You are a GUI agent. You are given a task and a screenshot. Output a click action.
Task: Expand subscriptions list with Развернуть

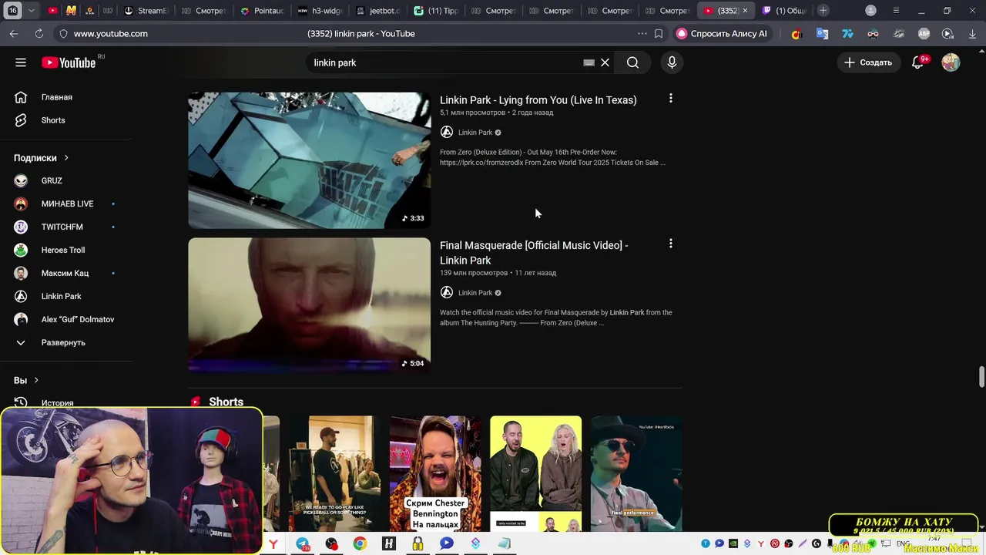(x=63, y=342)
